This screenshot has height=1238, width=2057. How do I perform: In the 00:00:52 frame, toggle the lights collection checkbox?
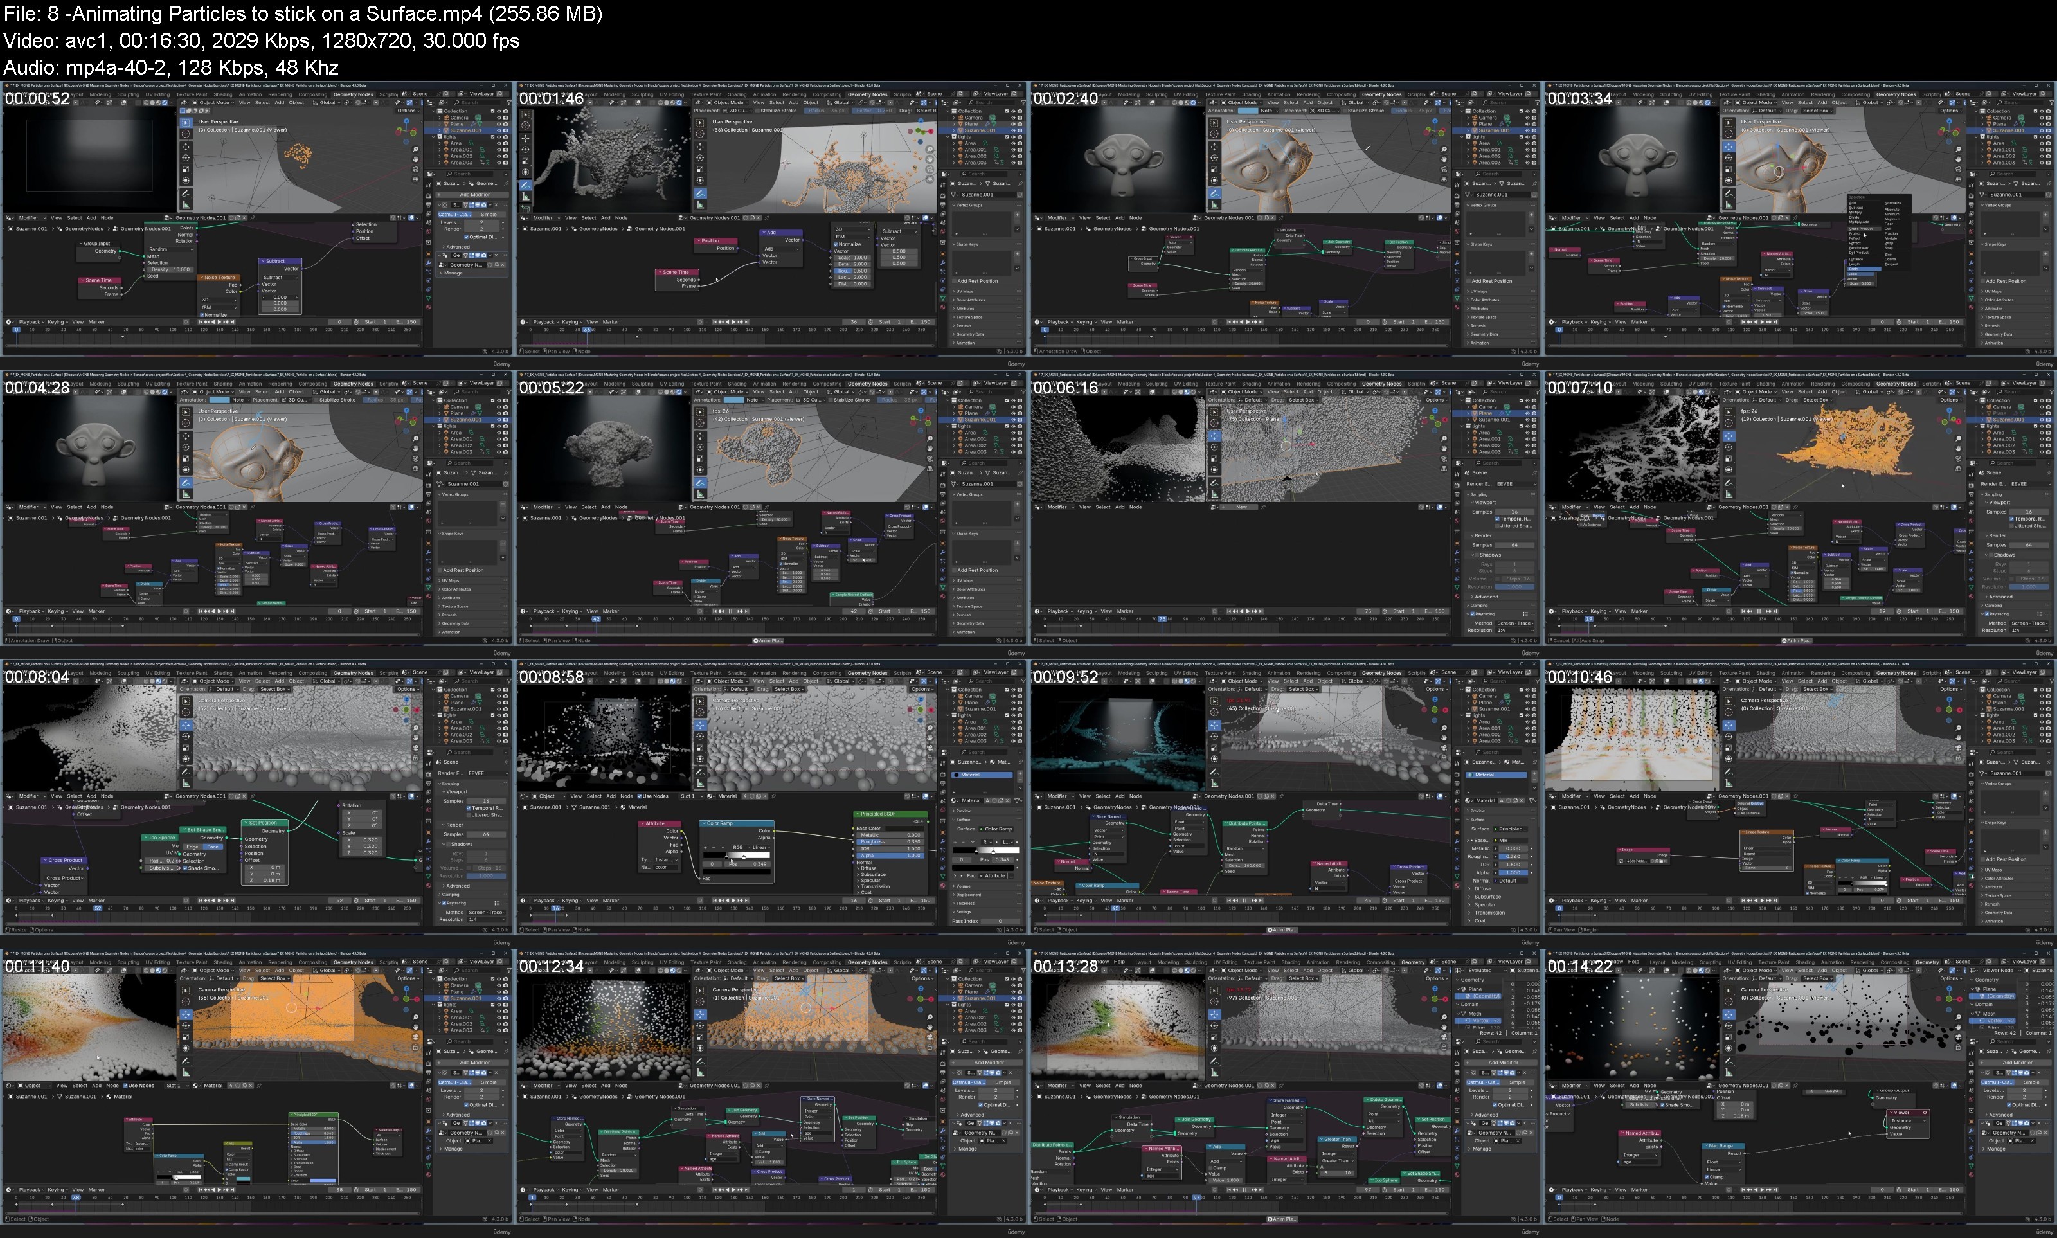[x=493, y=137]
